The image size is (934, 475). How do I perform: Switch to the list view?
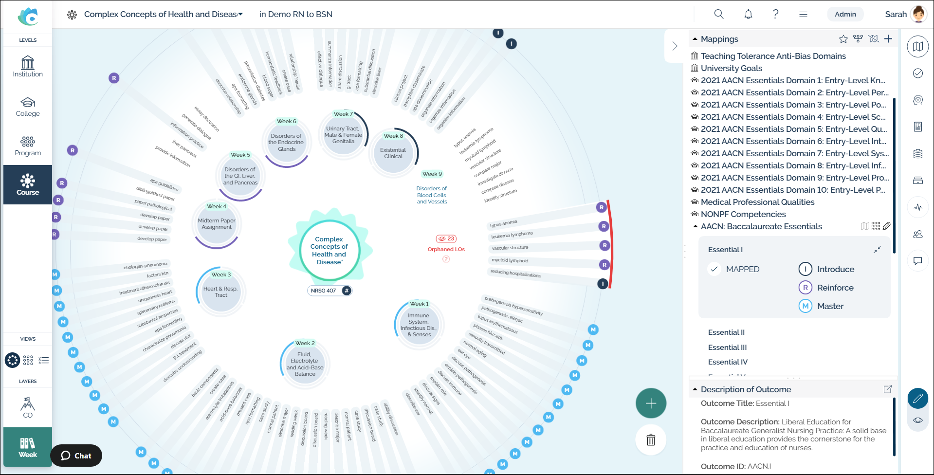[44, 360]
